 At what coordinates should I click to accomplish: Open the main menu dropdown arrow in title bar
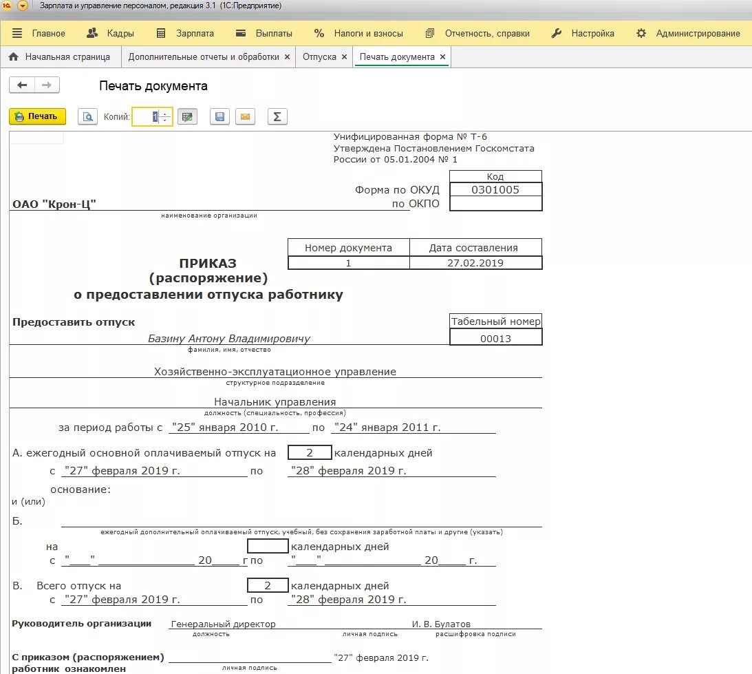tap(23, 6)
